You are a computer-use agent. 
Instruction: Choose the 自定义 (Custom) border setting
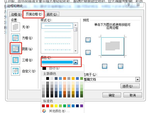click(15, 71)
